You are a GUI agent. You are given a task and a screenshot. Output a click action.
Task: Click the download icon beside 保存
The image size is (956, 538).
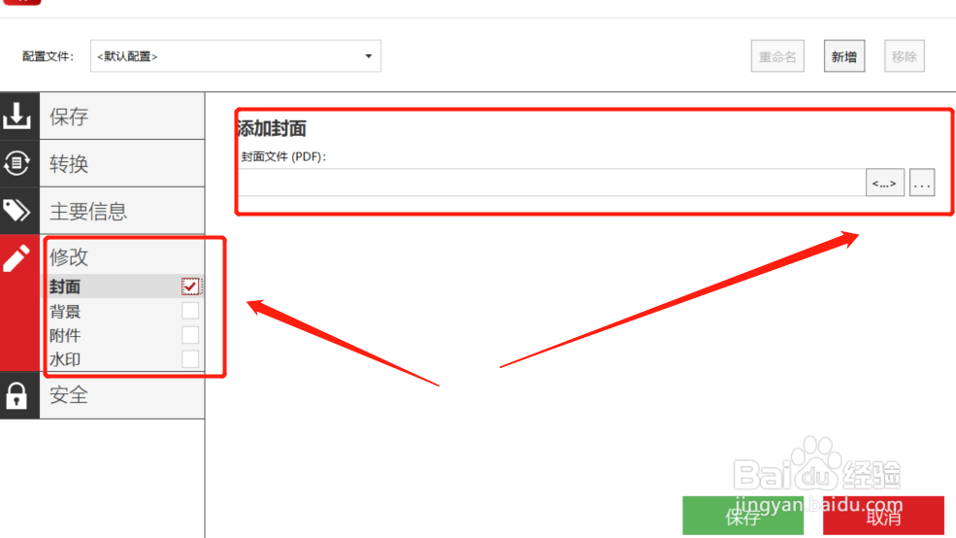coord(16,116)
